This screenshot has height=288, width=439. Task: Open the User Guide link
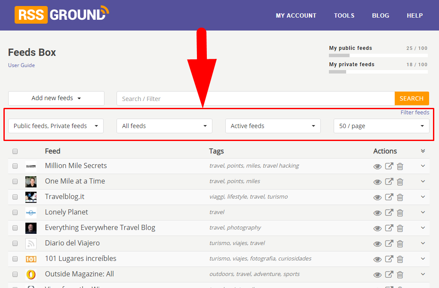pos(21,65)
